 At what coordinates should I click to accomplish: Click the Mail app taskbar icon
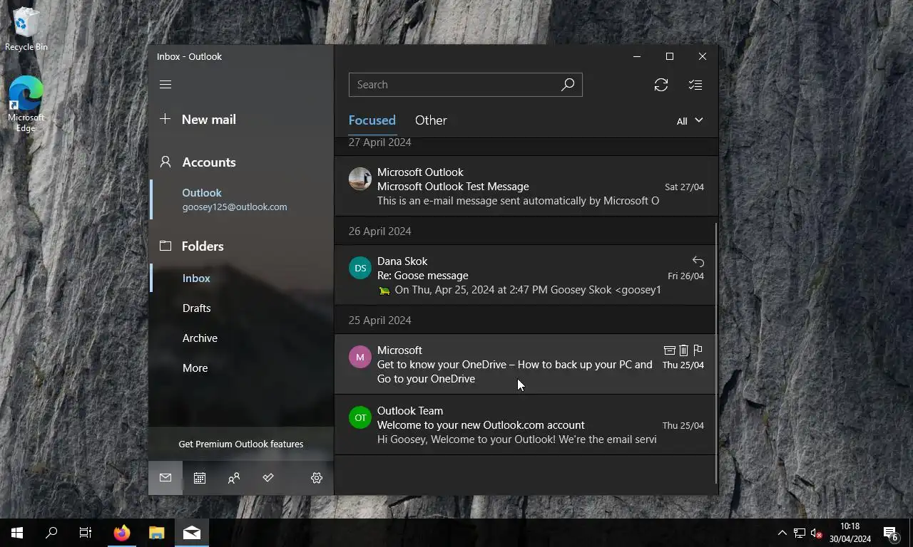tap(192, 533)
